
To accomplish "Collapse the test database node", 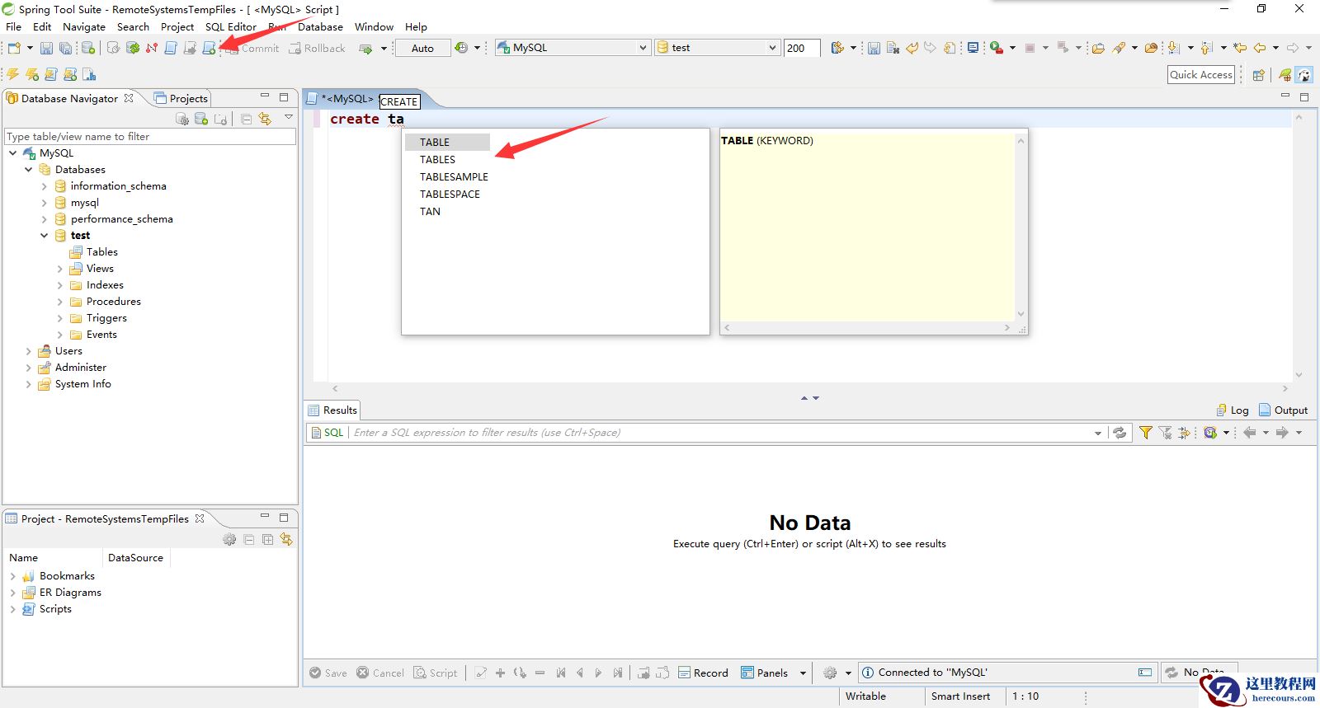I will pos(45,236).
